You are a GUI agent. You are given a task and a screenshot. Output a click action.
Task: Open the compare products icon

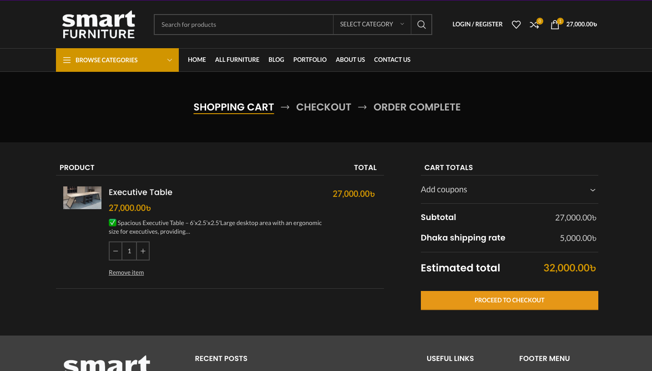tap(534, 25)
